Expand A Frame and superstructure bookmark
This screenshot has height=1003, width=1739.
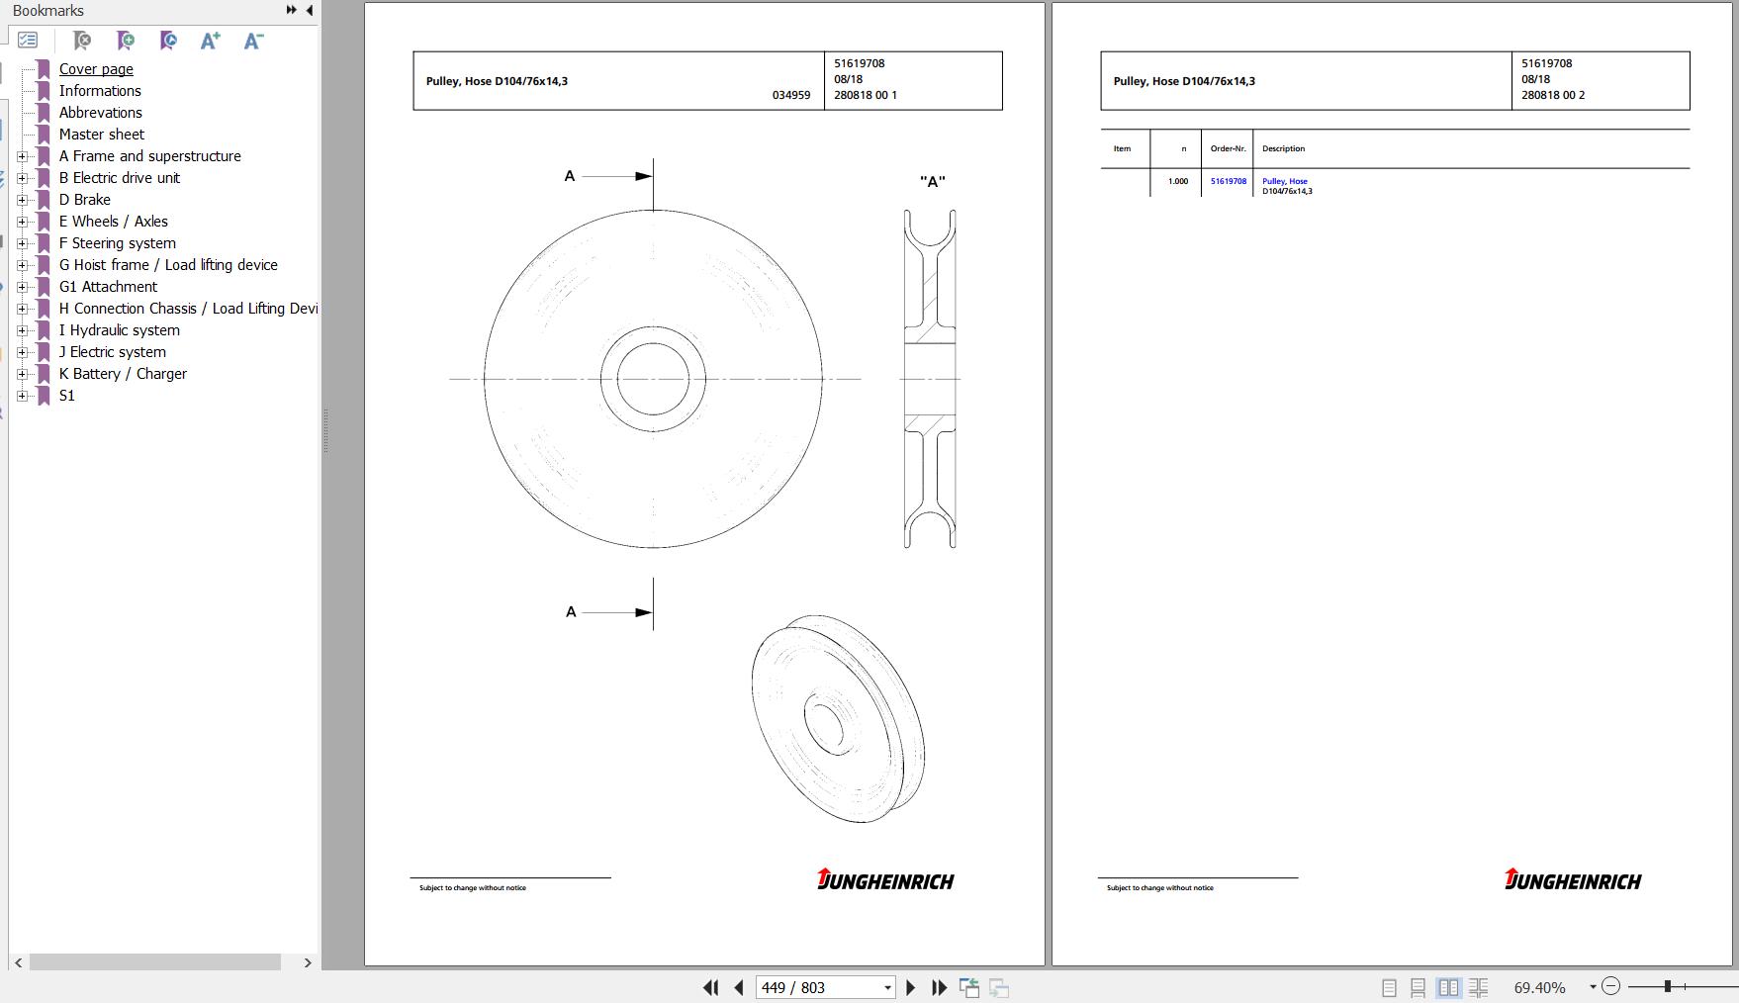(x=23, y=156)
